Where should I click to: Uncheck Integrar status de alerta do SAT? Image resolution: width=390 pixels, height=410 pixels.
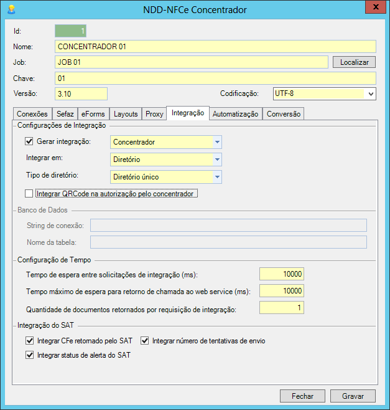pos(29,355)
